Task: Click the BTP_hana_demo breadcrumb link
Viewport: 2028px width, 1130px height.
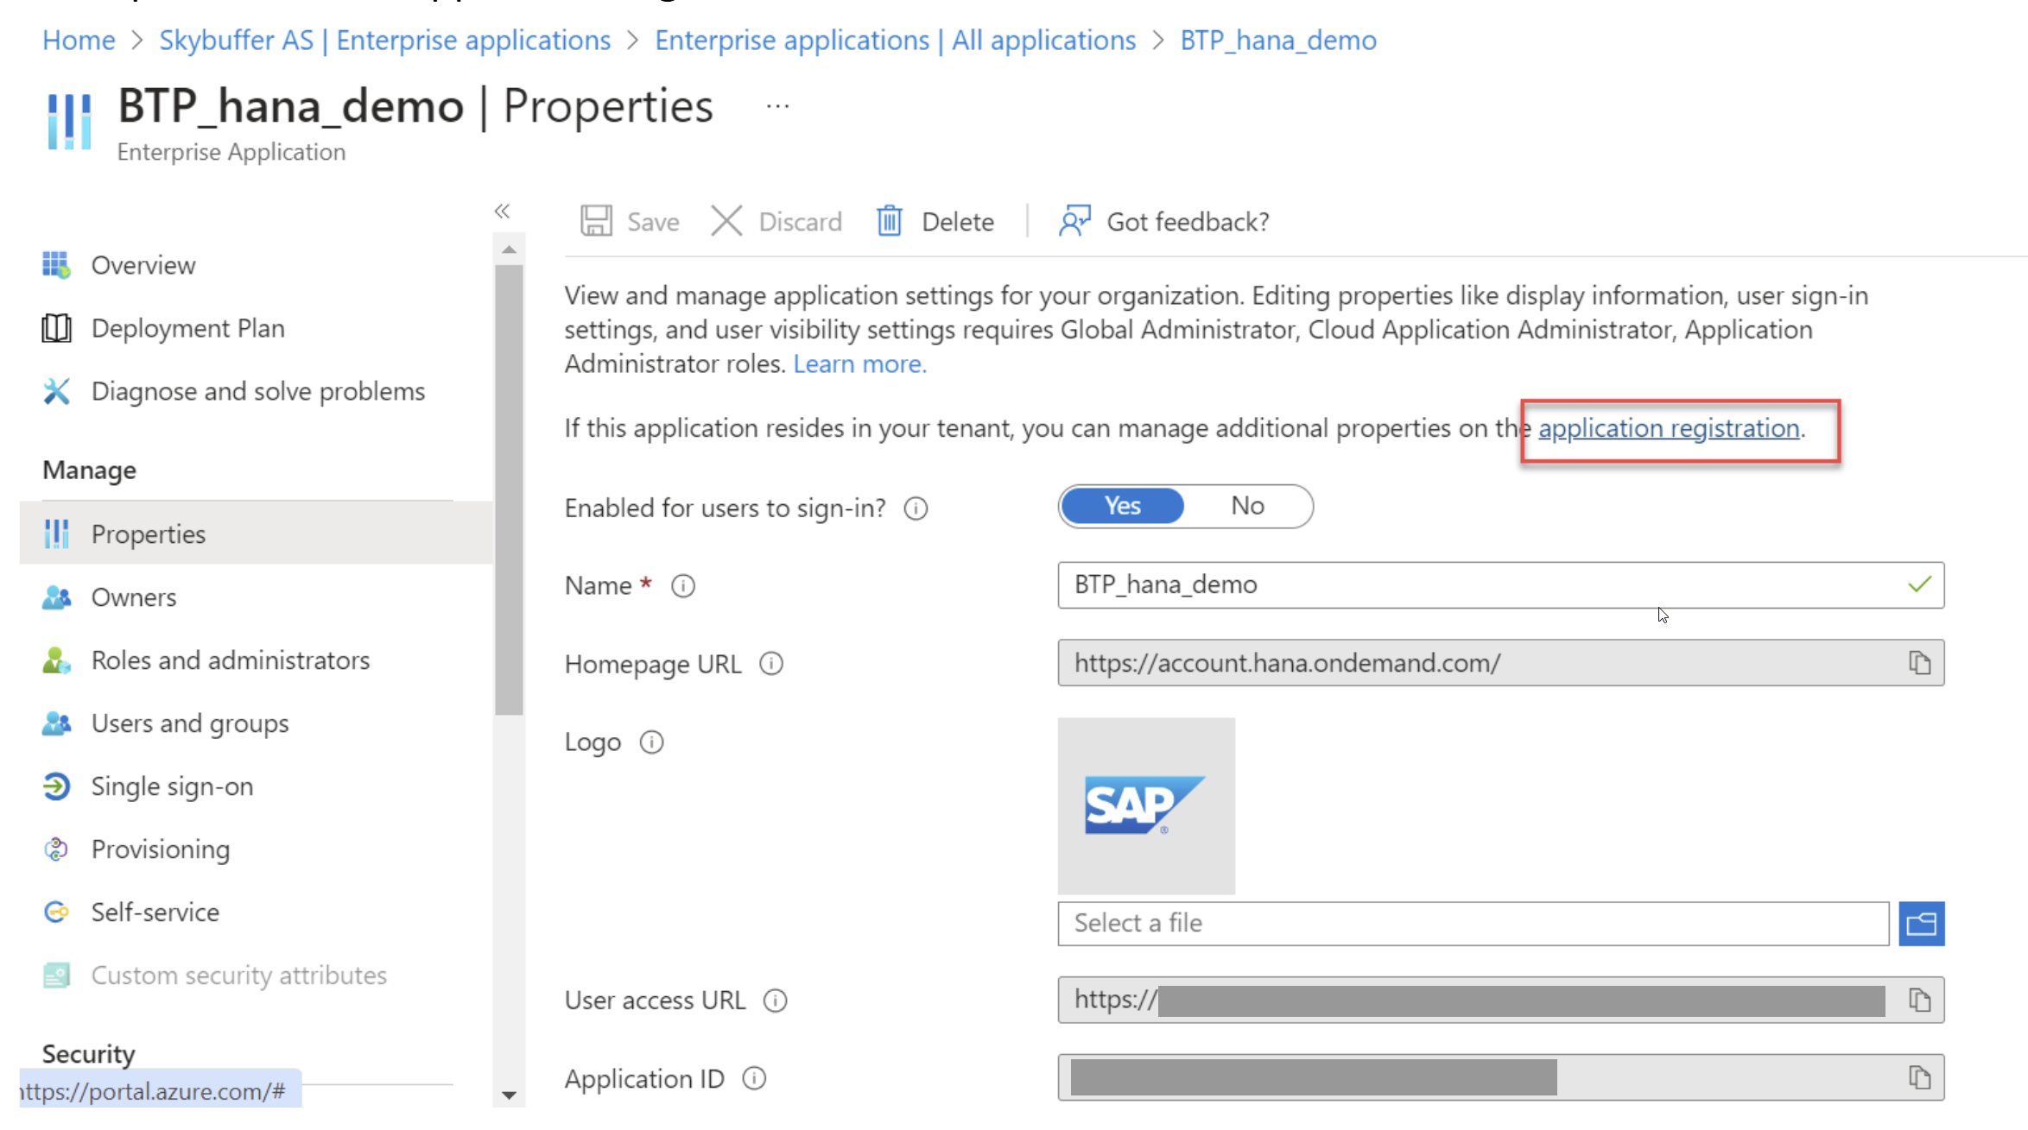Action: point(1278,41)
